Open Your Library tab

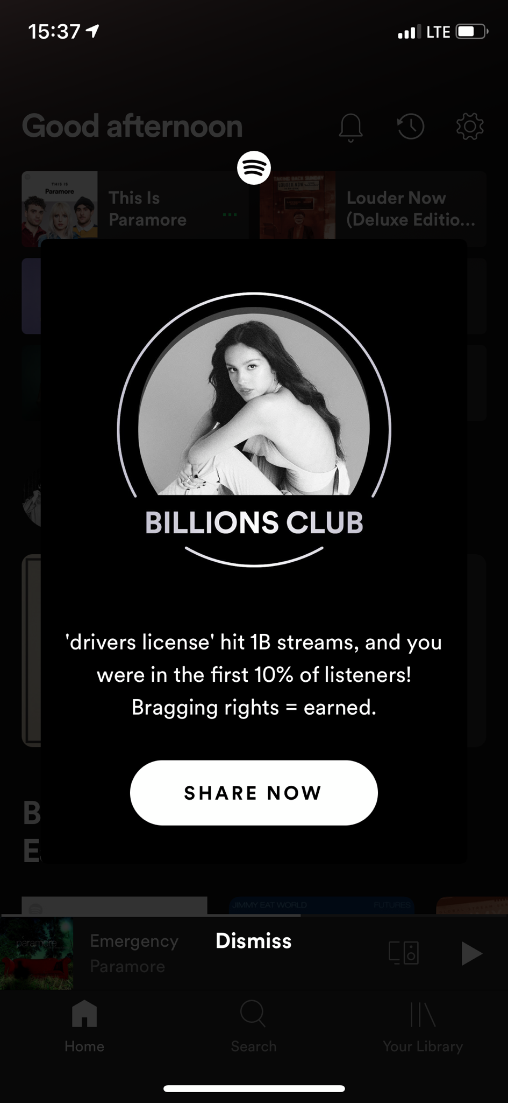[x=423, y=1026]
